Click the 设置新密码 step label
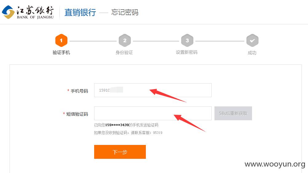The height and width of the screenshot is (173, 308). click(x=186, y=52)
